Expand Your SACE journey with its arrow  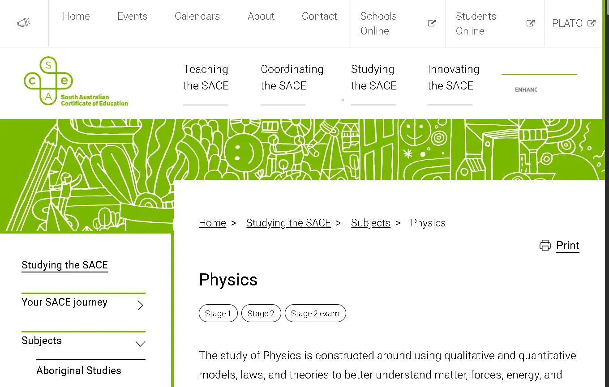[140, 305]
